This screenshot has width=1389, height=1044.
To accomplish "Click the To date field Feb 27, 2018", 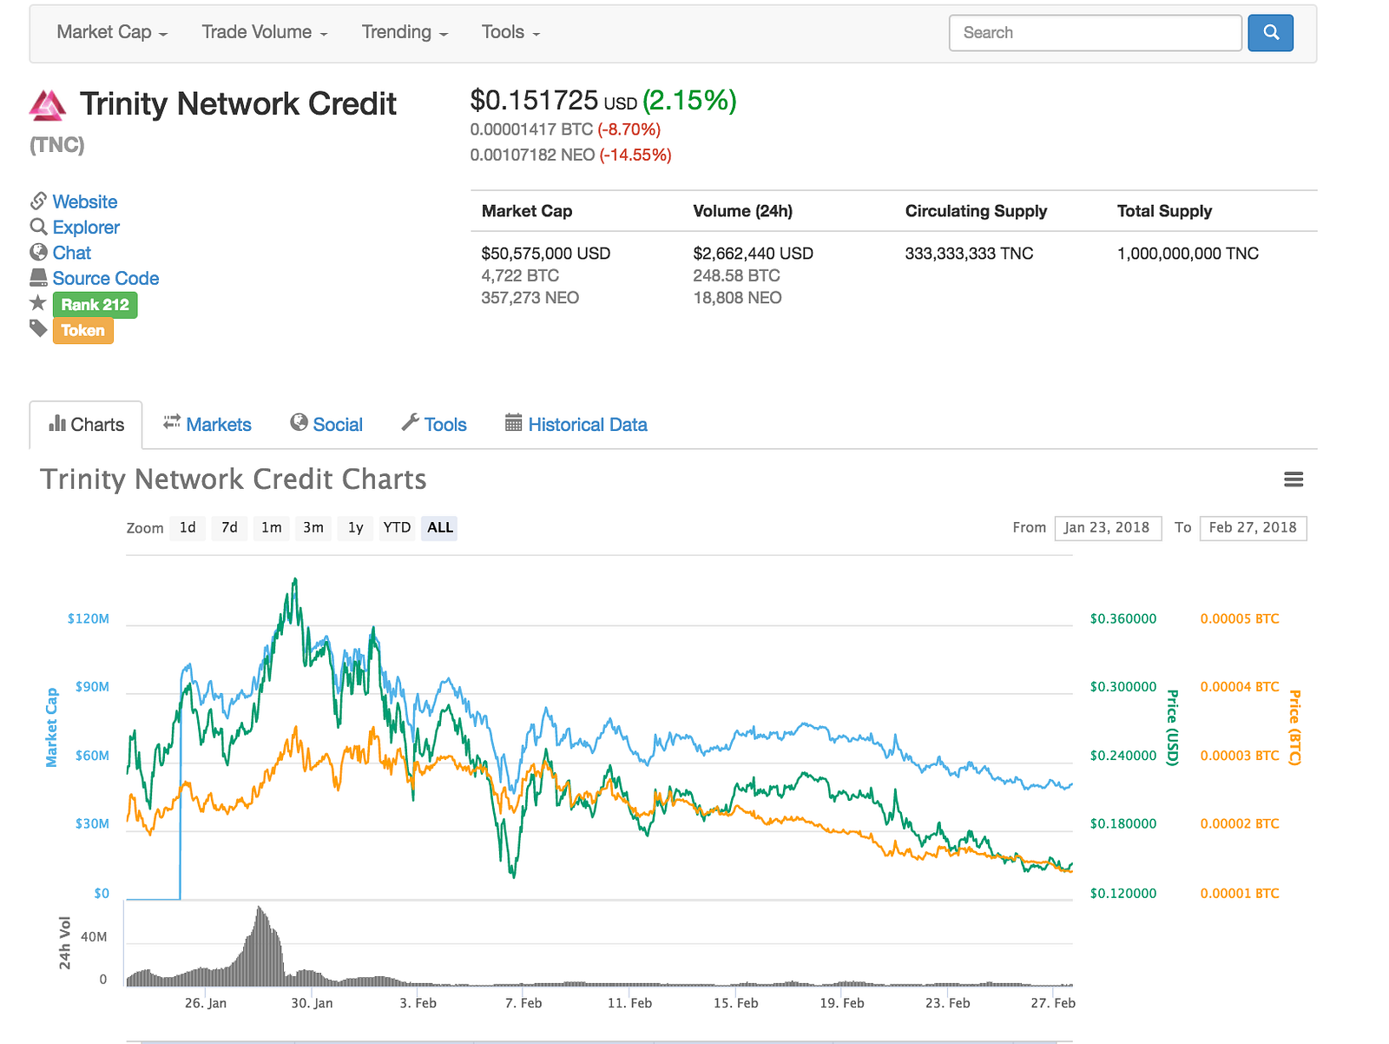I will [x=1253, y=528].
